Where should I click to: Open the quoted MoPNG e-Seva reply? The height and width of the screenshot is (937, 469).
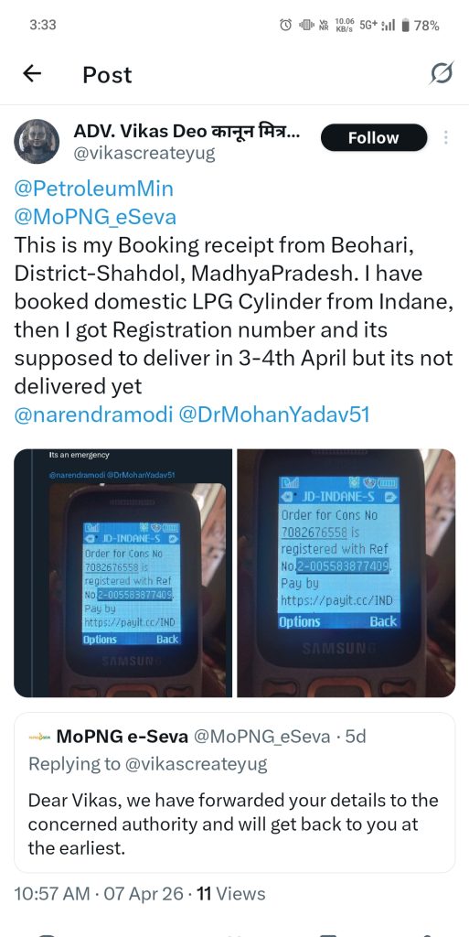[x=234, y=792]
